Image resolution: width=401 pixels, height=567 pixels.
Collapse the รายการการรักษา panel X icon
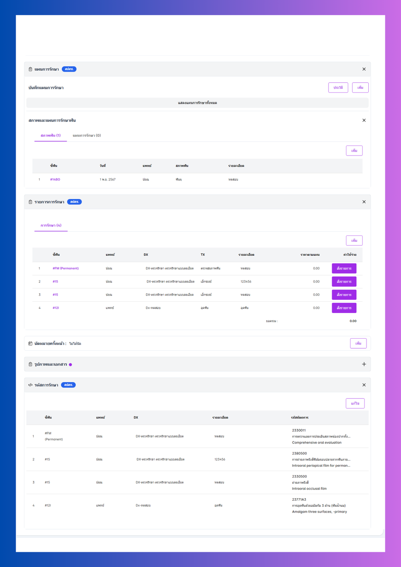pos(364,202)
